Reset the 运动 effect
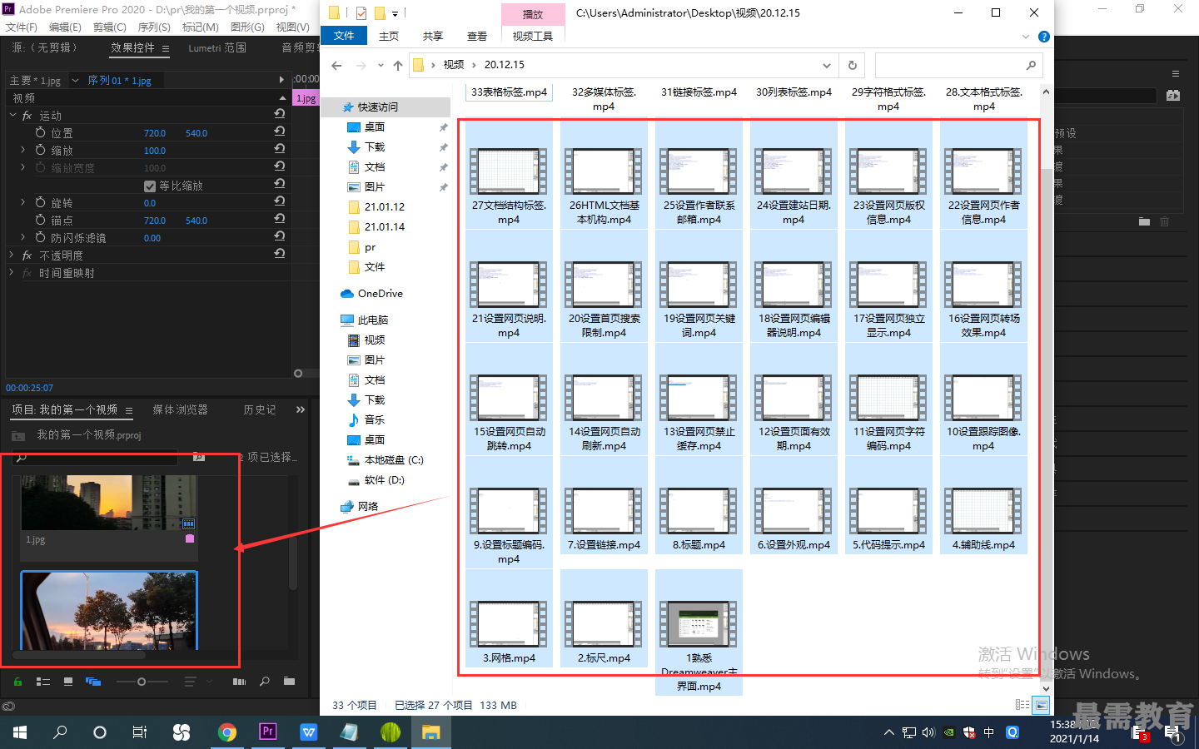This screenshot has width=1199, height=749. 280,115
